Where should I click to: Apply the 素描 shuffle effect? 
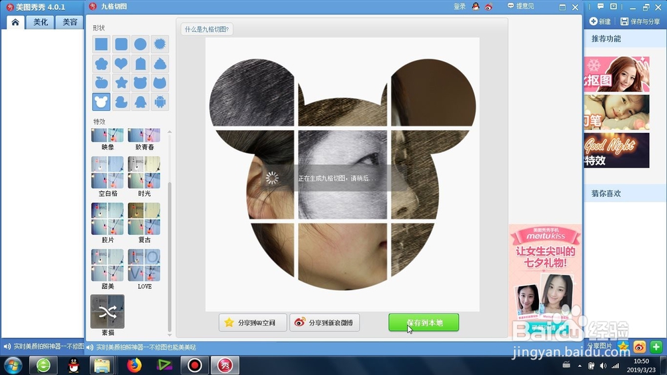tap(107, 312)
